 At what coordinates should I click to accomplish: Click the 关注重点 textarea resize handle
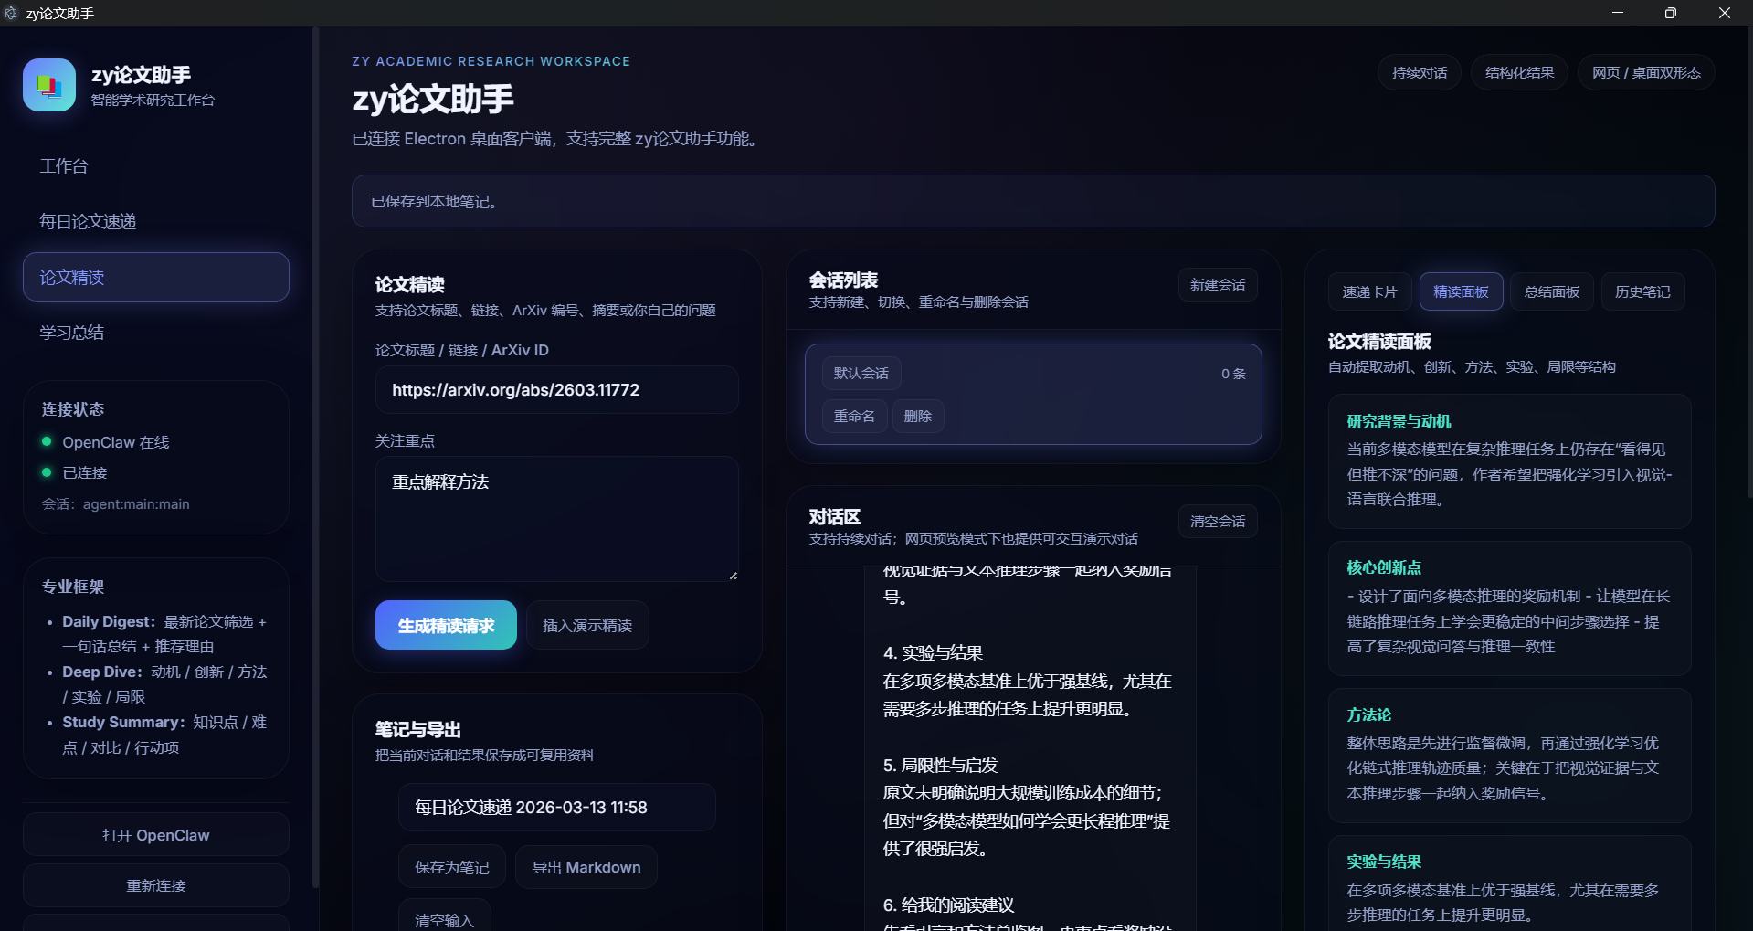point(733,576)
